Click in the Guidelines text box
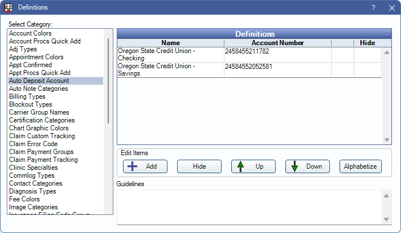The image size is (401, 233). click(248, 206)
